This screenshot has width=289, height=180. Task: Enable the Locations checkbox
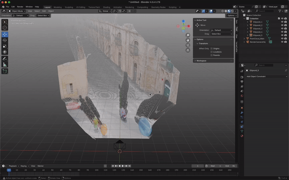click(x=211, y=52)
